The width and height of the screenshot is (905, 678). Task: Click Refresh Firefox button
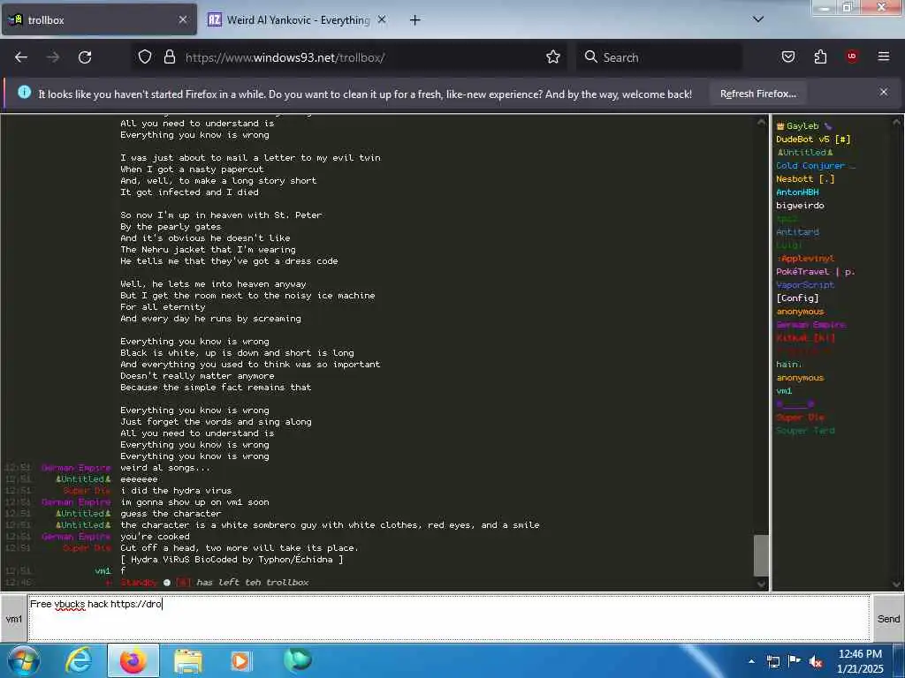757,94
